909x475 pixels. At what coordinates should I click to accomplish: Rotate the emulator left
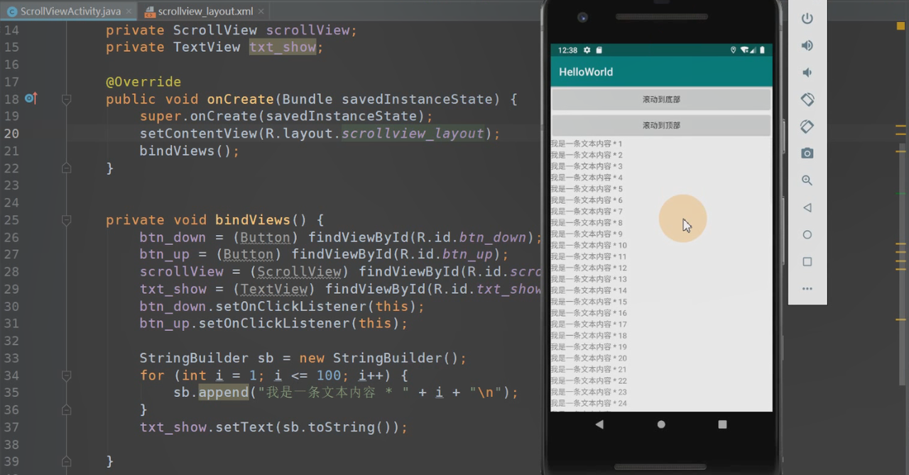807,99
